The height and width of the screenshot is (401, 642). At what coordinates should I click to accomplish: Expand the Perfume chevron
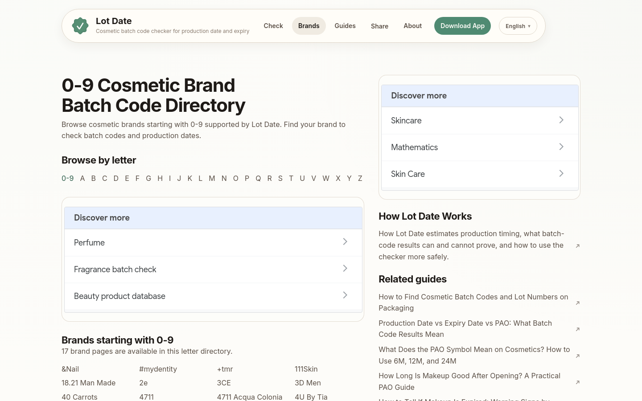345,242
